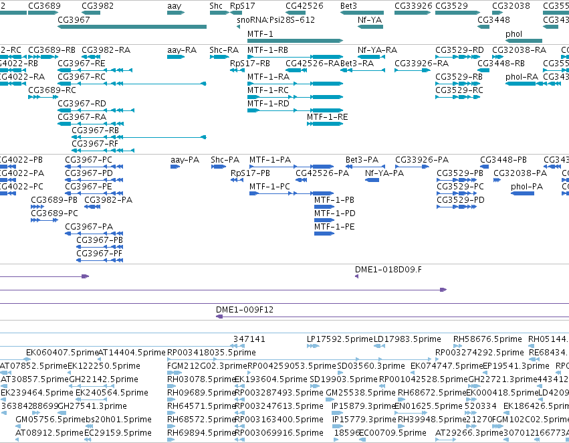
Task: Click protein Nf-YA-PA
Action: [372, 180]
